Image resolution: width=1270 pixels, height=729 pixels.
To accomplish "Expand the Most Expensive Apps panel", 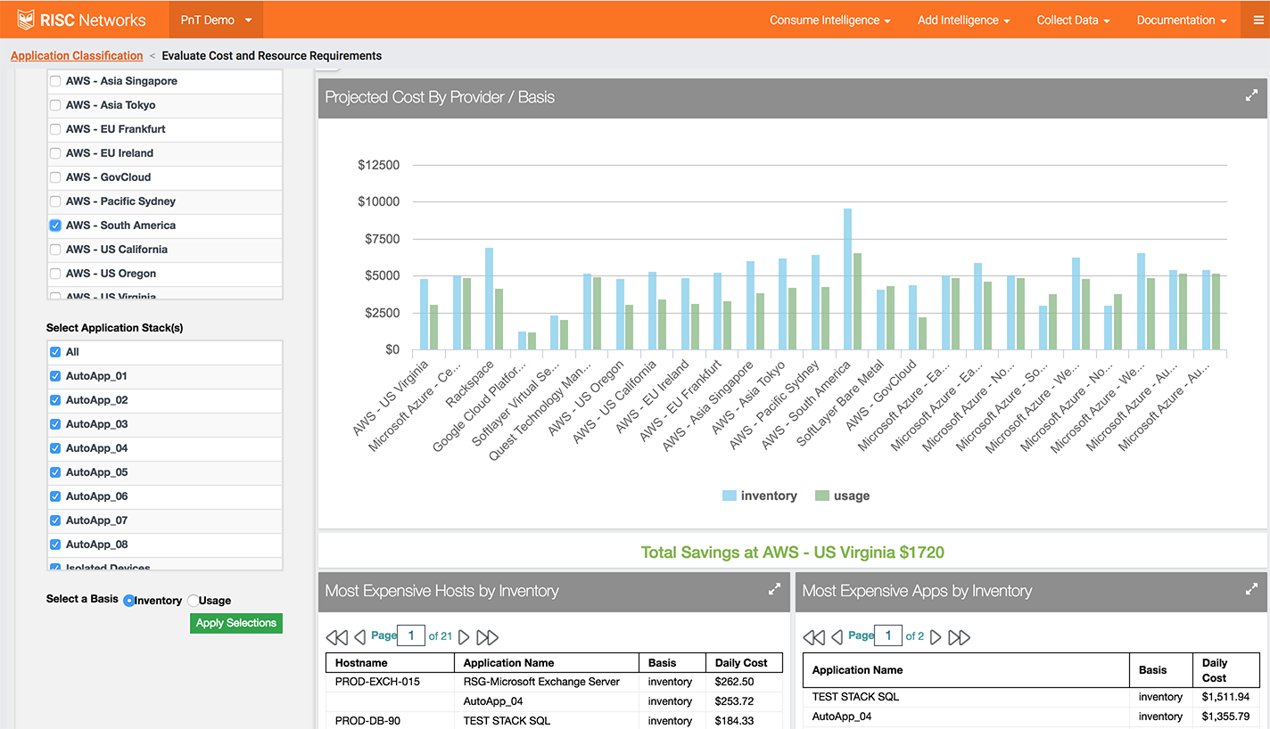I will tap(1251, 589).
